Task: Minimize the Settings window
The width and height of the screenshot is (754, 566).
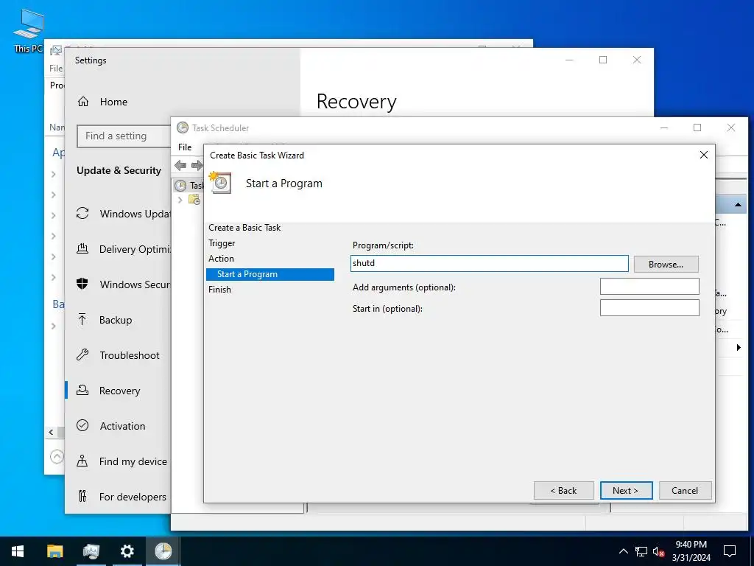Action: coord(569,60)
